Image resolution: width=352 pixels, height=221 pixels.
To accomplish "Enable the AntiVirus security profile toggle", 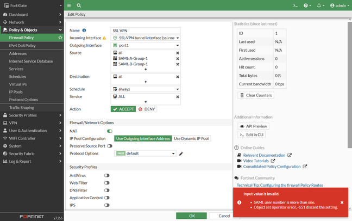I will click(107, 175).
